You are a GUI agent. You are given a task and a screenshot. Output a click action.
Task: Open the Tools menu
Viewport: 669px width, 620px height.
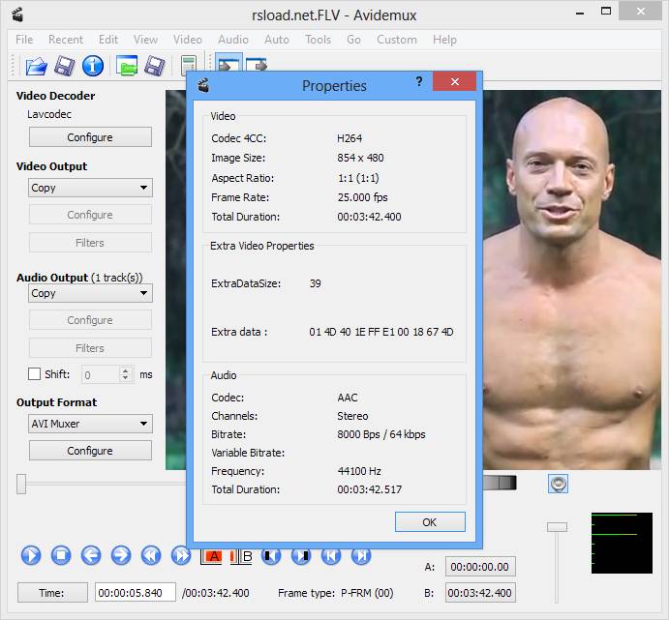pyautogui.click(x=318, y=40)
